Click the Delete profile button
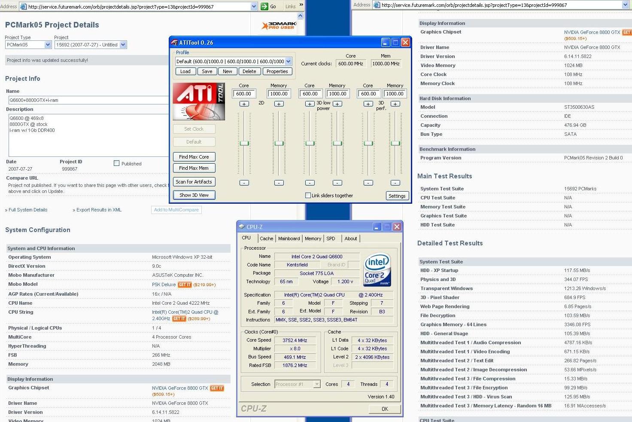632x422 pixels. pyautogui.click(x=249, y=71)
